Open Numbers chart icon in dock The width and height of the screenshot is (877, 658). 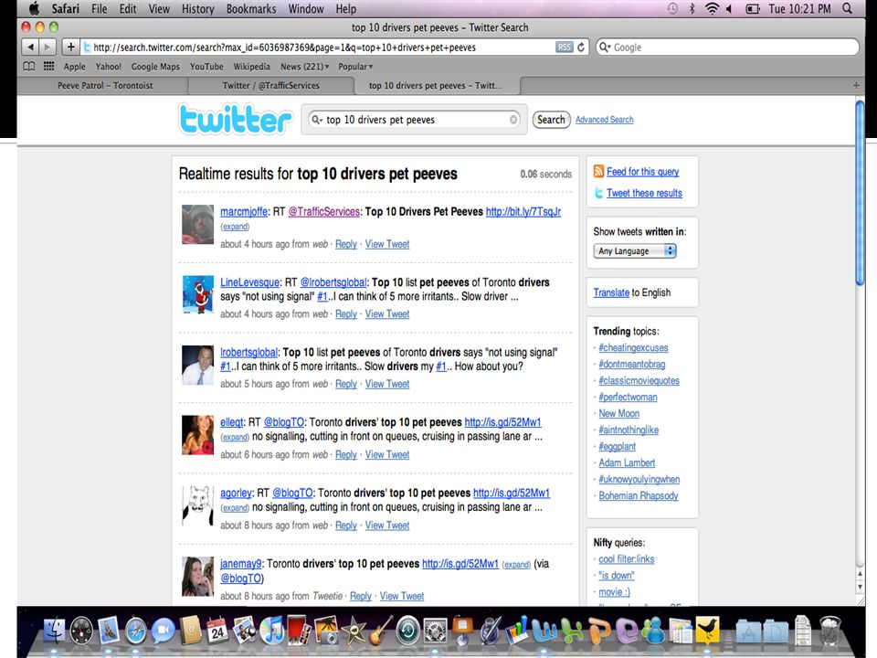pyautogui.click(x=517, y=631)
